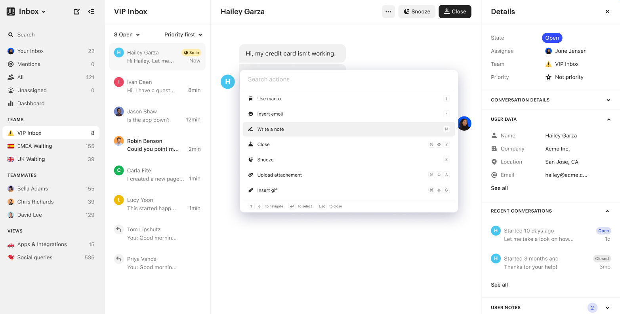Viewport: 620px width, 314px height.
Task: Click the priority star icon in Details
Action: (548, 77)
